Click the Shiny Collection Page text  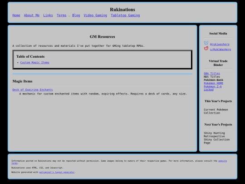[217, 141]
